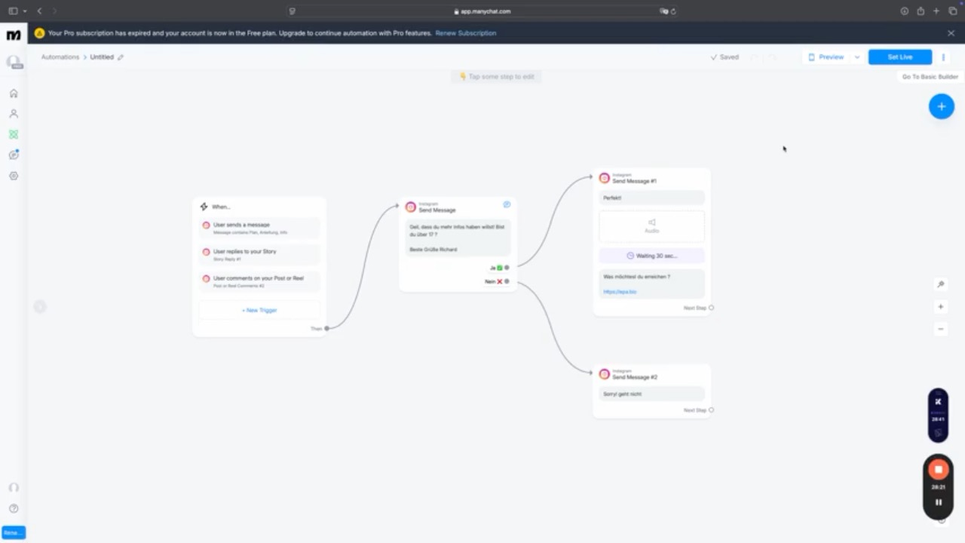965x543 pixels.
Task: Open Contacts icon in left sidebar
Action: (x=14, y=114)
